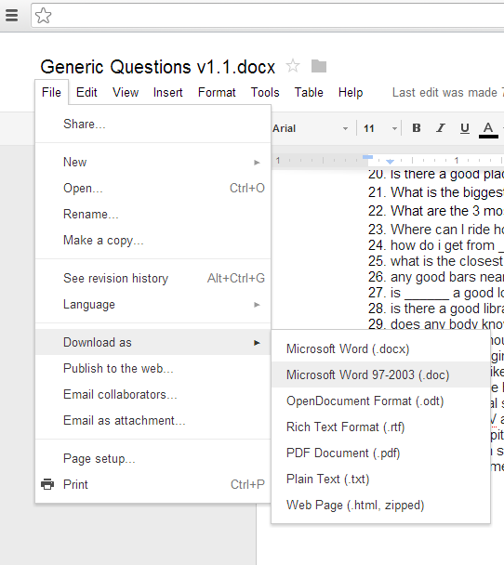Toggle bold formatting

pos(417,128)
